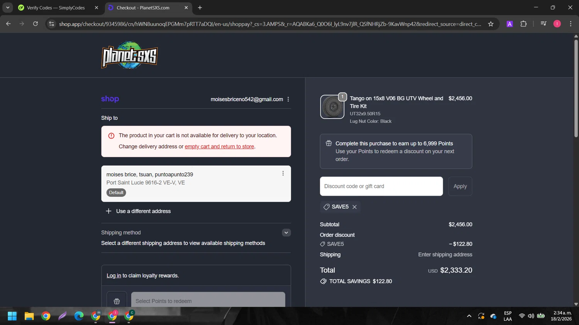Image resolution: width=579 pixels, height=325 pixels.
Task: Switch to Verify Codes SimplyCodes tab
Action: point(56,8)
